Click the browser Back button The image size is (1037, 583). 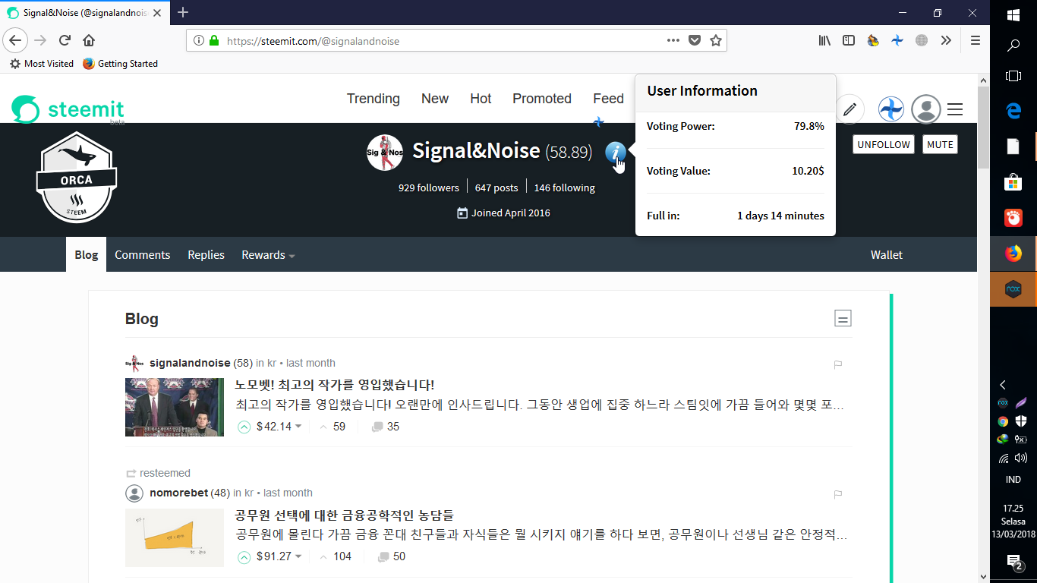pos(15,40)
